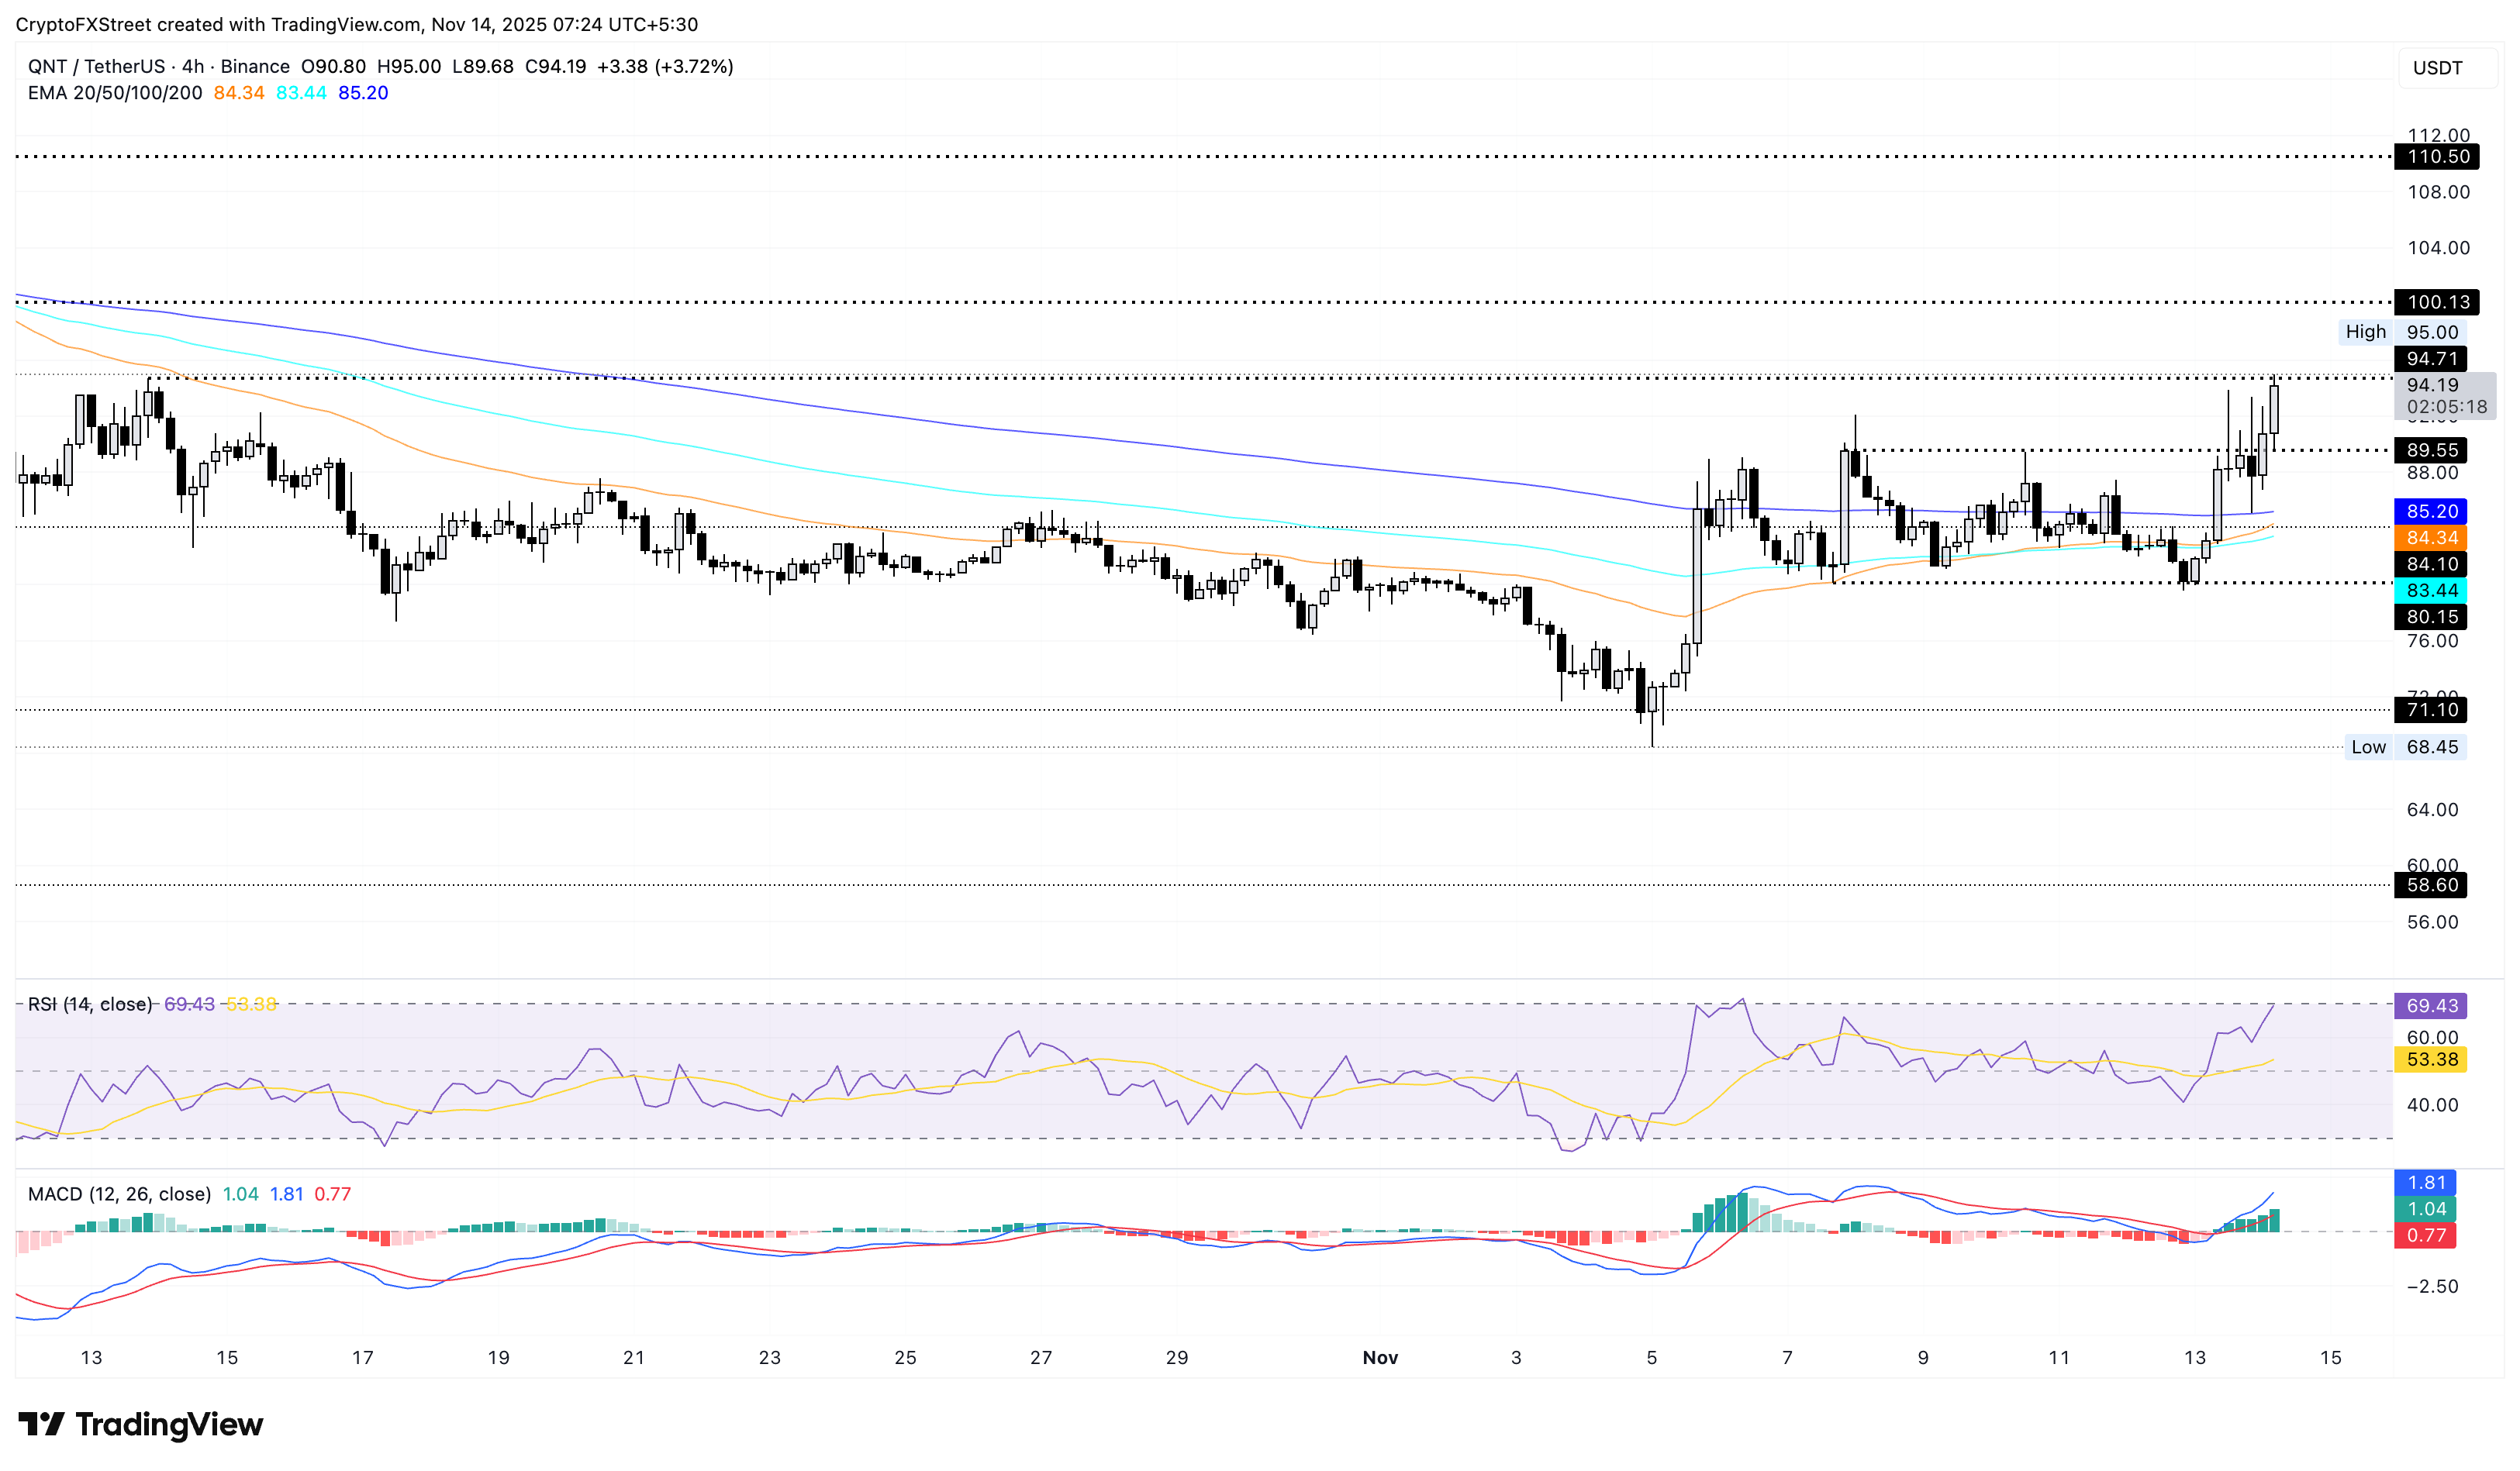The image size is (2520, 1471).
Task: Click the Binance exchange label
Action: click(257, 67)
